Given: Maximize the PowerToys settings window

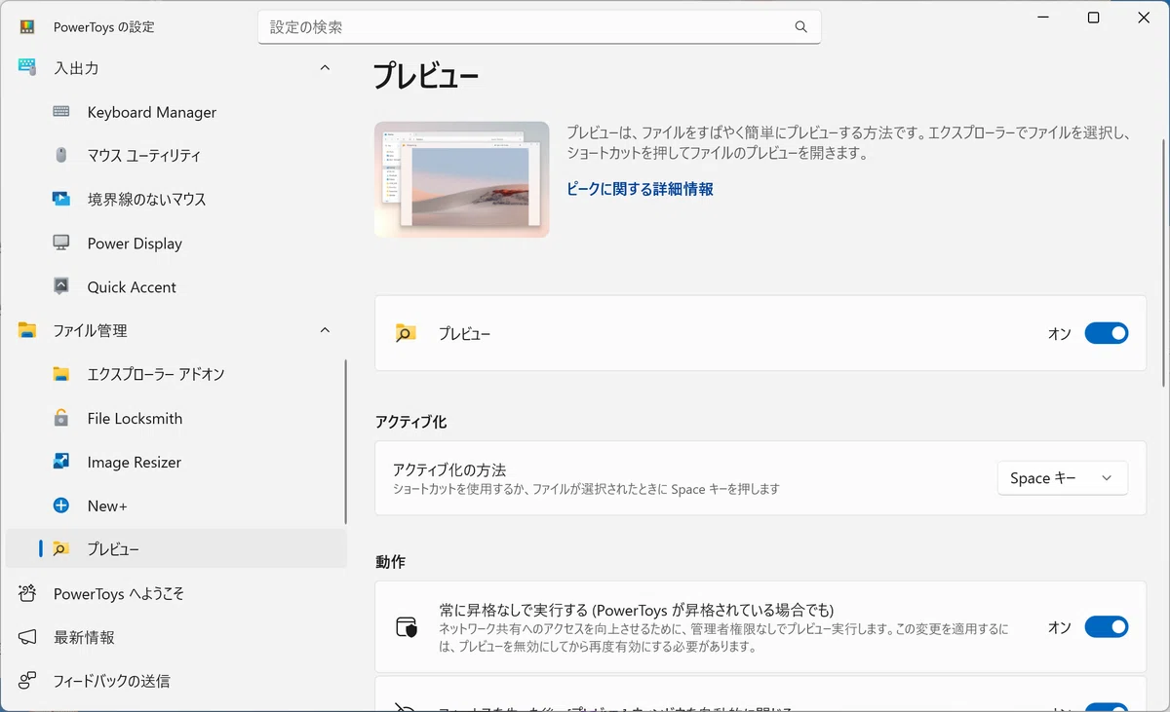Looking at the screenshot, I should pos(1093,18).
